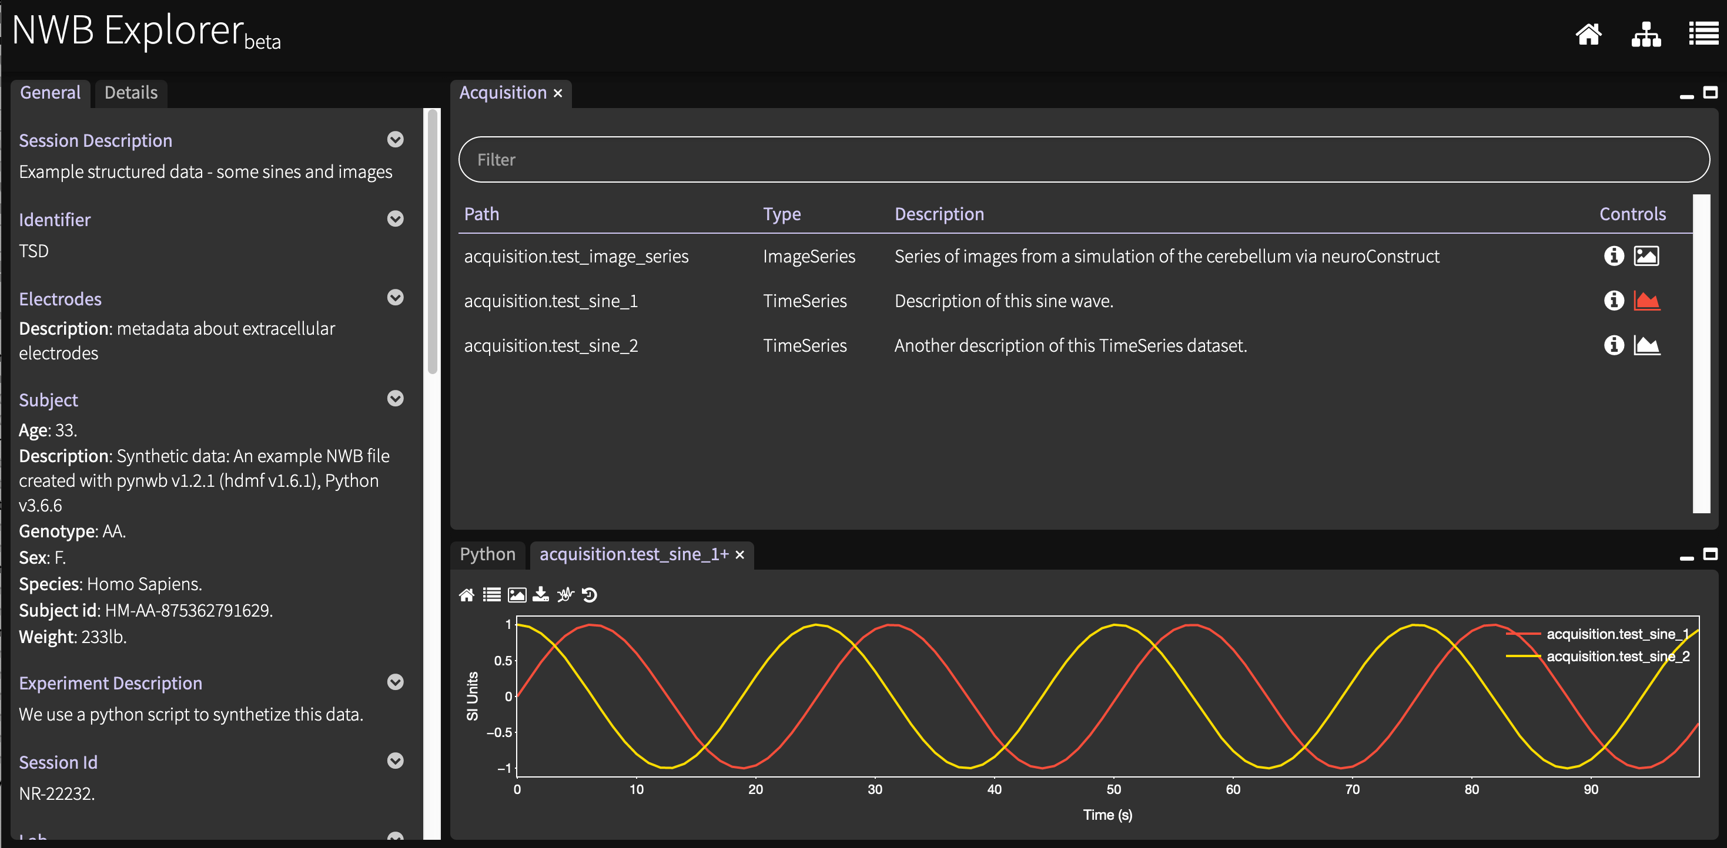Switch to the Details tab
The height and width of the screenshot is (848, 1727).
click(x=130, y=92)
